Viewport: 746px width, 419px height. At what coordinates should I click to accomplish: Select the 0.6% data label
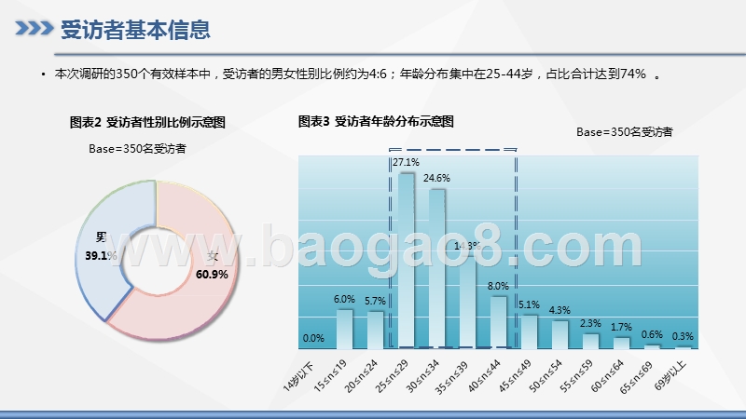(652, 334)
